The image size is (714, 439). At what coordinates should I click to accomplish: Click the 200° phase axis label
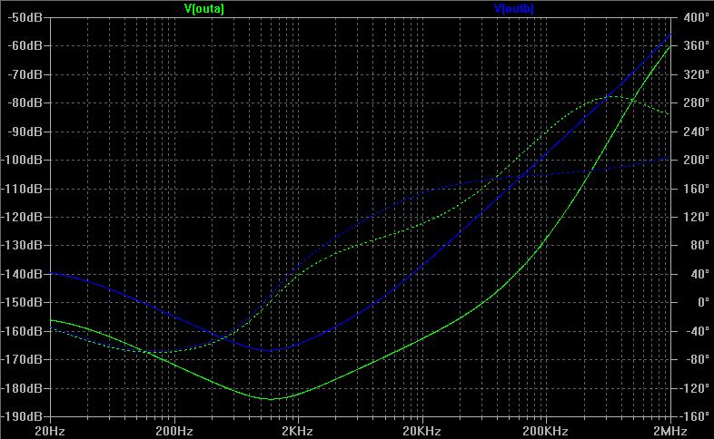point(696,160)
